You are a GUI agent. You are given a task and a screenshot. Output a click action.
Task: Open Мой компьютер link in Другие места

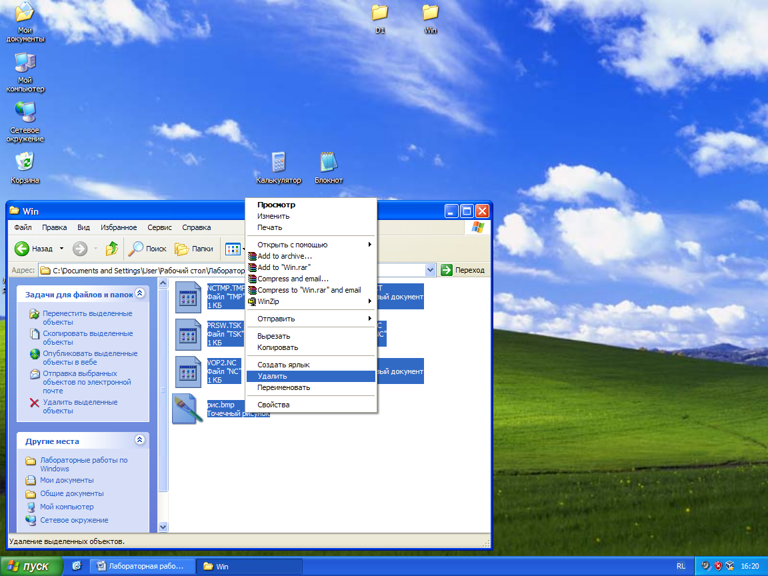click(67, 507)
